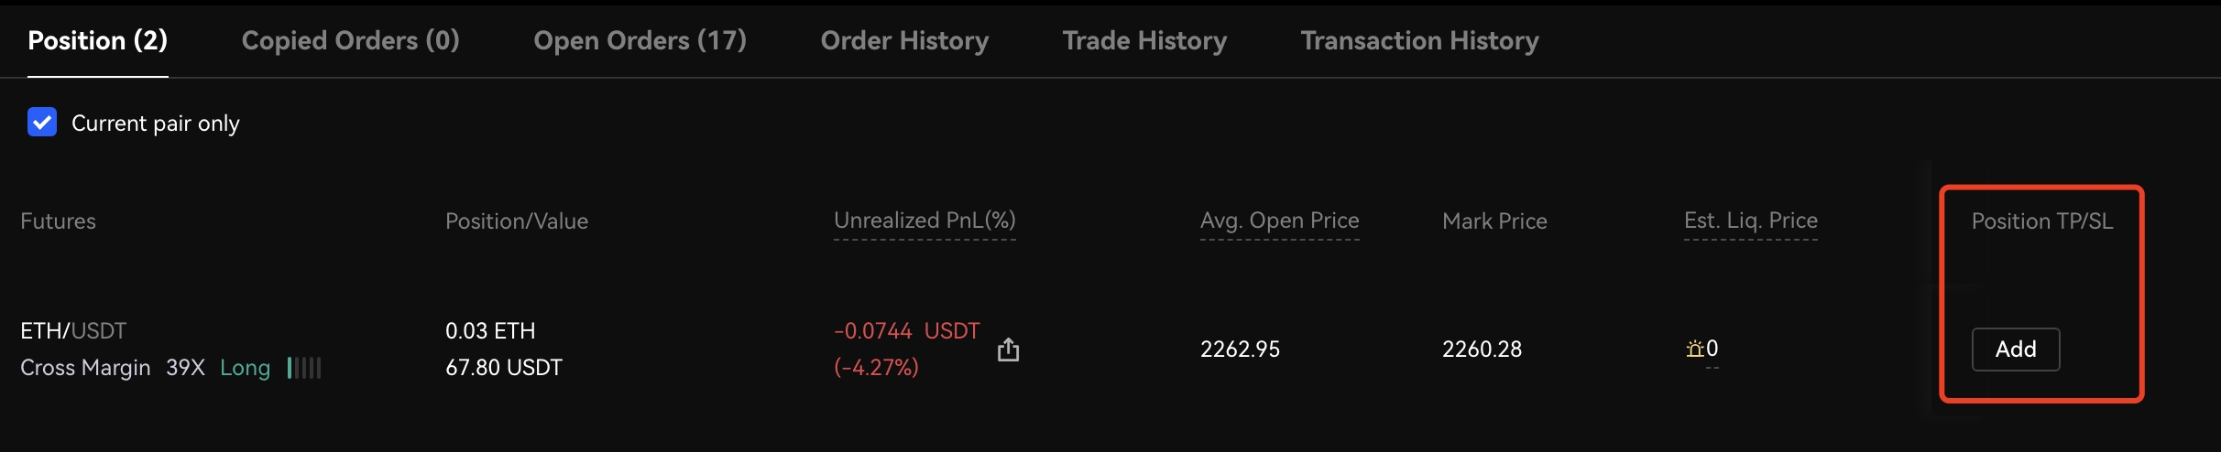Click the green Long position label
Screen dimensions: 2221x452
pyautogui.click(x=245, y=368)
